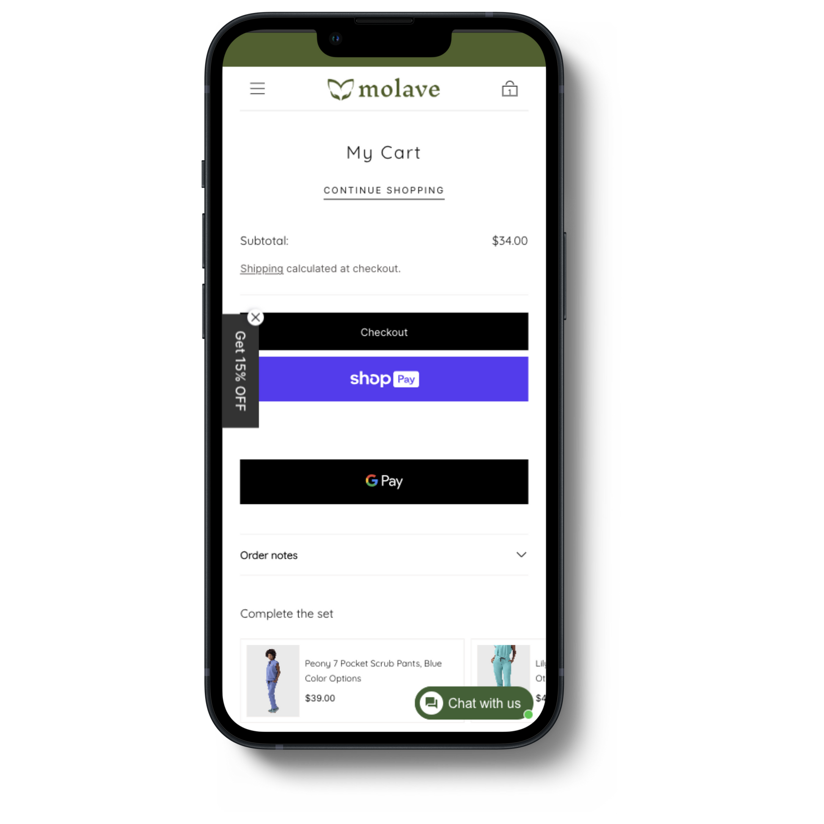
Task: Click the black Checkout button
Action: pos(384,332)
